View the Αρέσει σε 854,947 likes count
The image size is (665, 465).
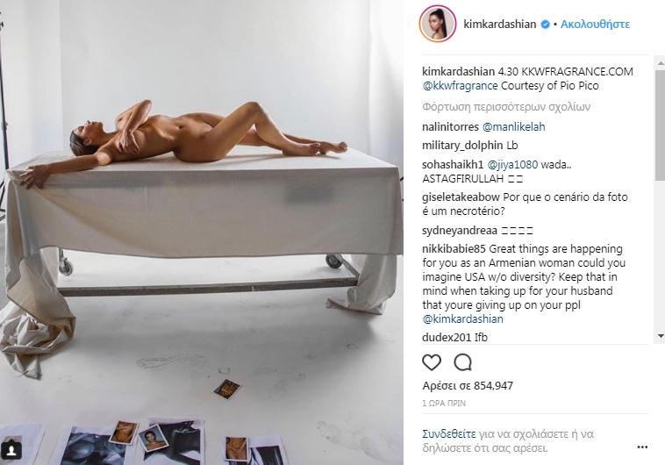[x=468, y=386]
